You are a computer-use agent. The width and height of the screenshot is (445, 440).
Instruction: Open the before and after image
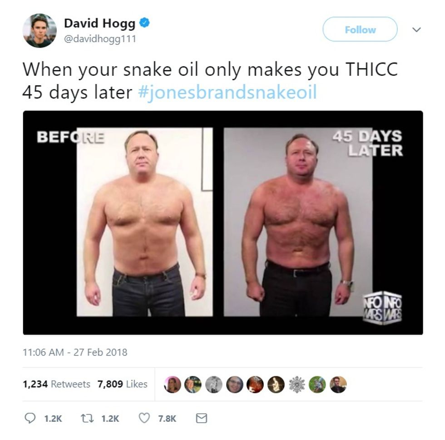223,222
